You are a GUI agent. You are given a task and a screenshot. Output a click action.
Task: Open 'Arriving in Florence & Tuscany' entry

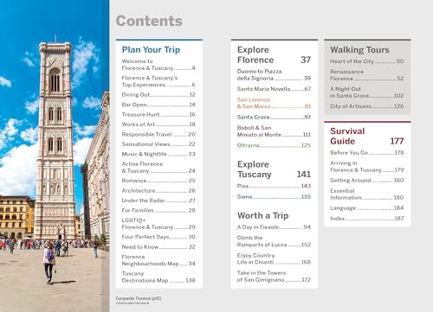[x=367, y=167]
